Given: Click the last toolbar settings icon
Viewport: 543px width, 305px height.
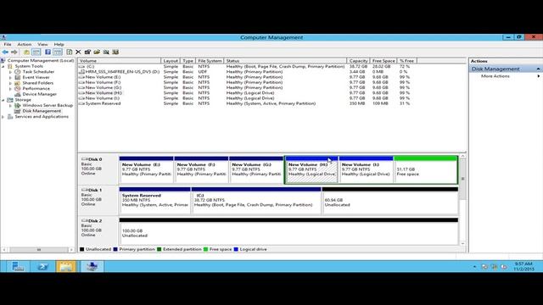Looking at the screenshot, I should [115, 53].
